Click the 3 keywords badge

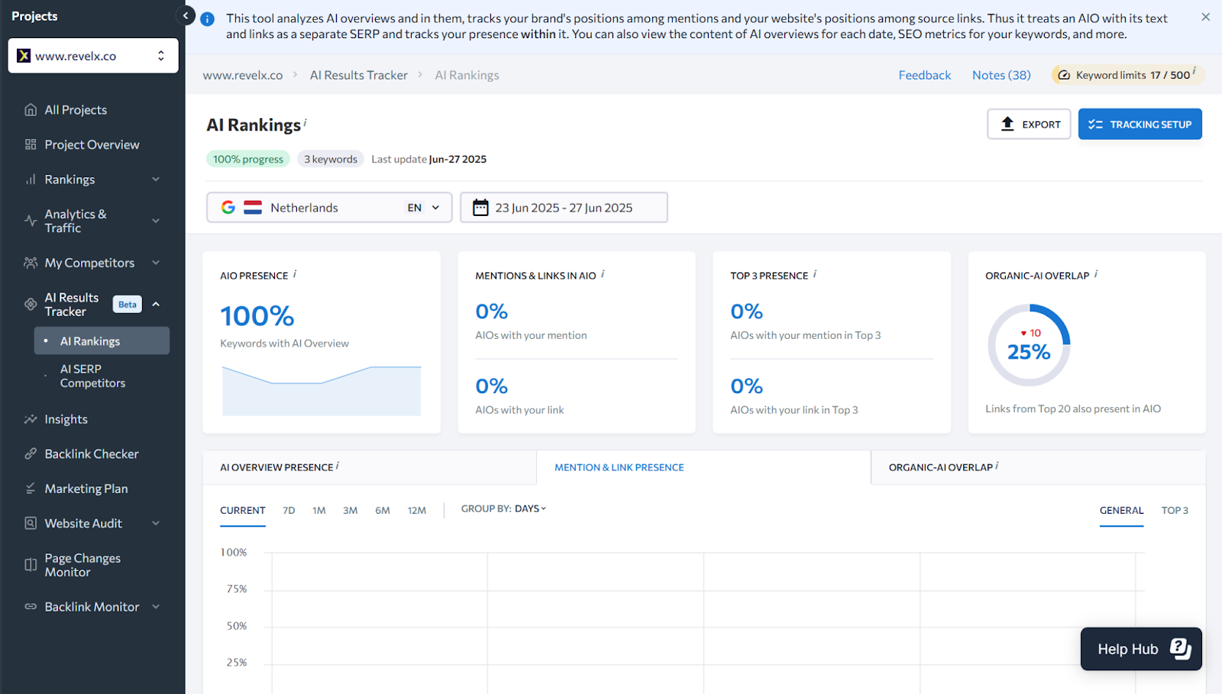click(330, 159)
